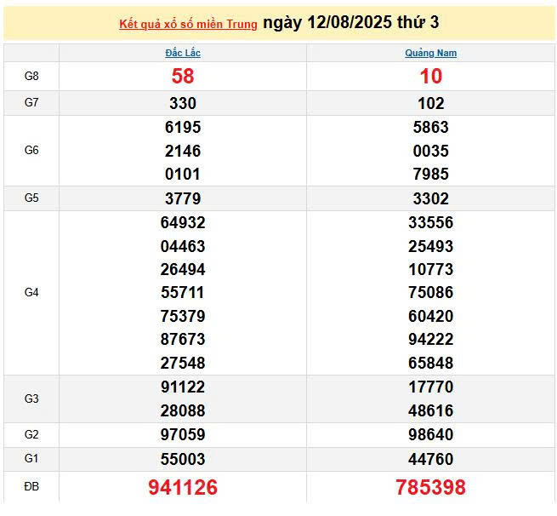Click the G4 value 75379
Viewport: 557px width, 516px height.
[183, 317]
